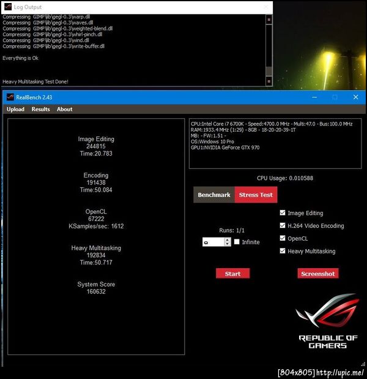367x379 pixels.
Task: Click the Log Output window icon
Action: (8, 7)
